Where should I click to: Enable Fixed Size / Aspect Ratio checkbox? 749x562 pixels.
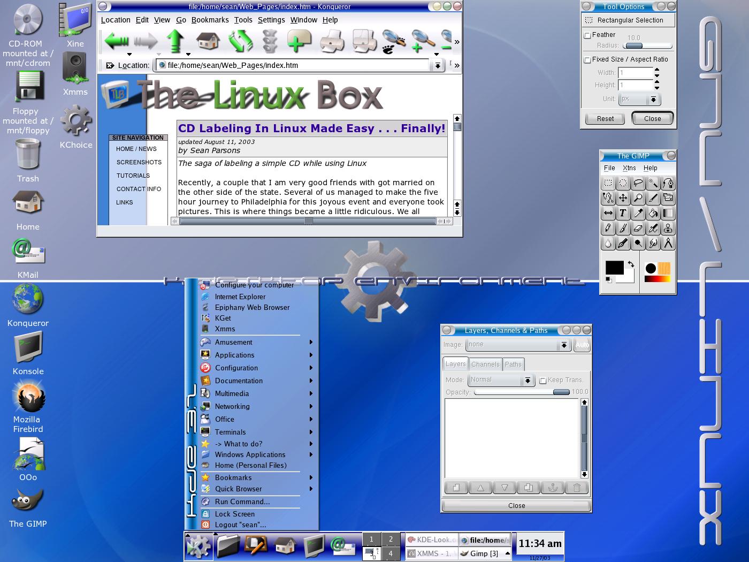pyautogui.click(x=587, y=60)
